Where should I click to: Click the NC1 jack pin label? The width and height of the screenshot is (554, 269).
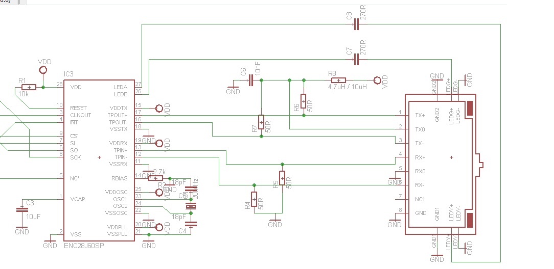(x=420, y=199)
